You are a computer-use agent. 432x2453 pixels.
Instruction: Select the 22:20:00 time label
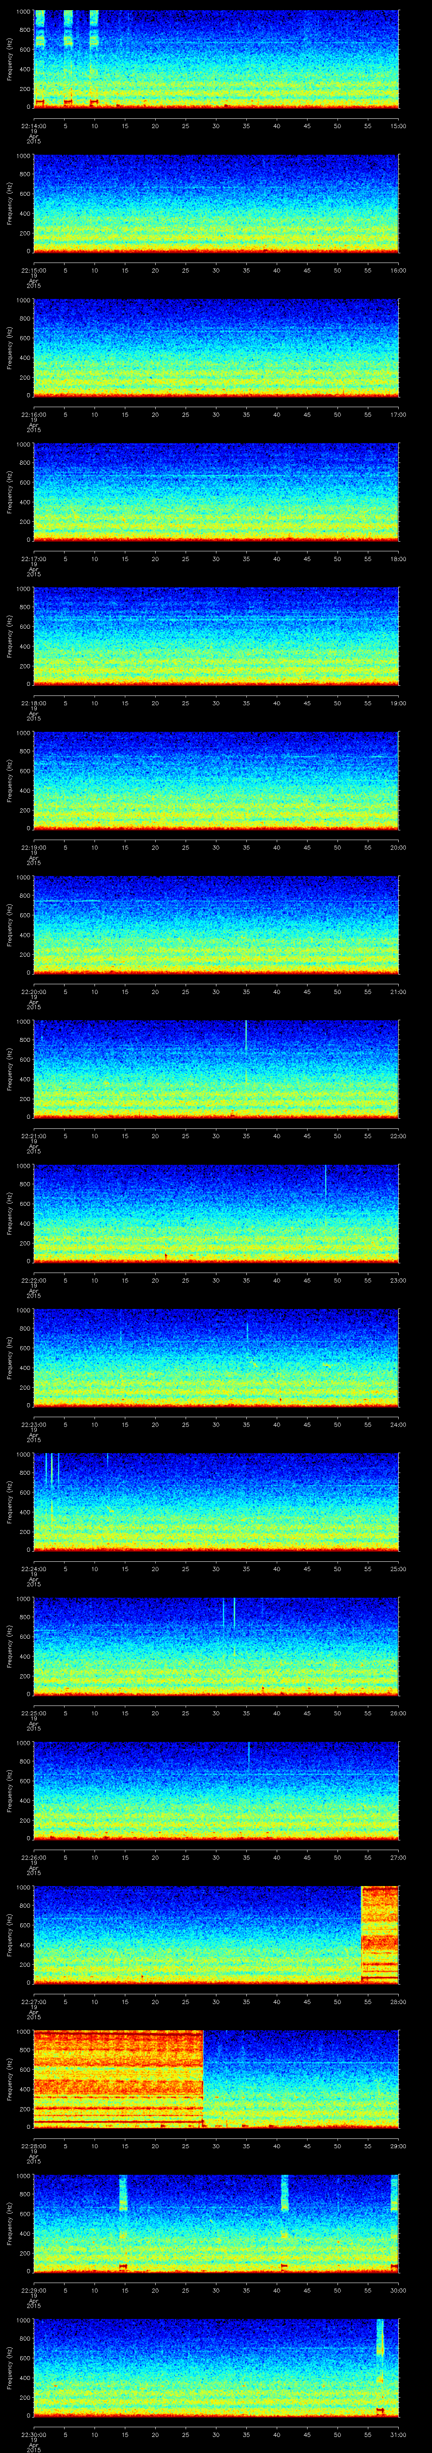[x=33, y=991]
